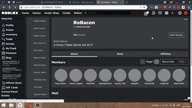The image size is (192, 108).
Task: Open the Friends icon in the top bar
Action: (153, 13)
